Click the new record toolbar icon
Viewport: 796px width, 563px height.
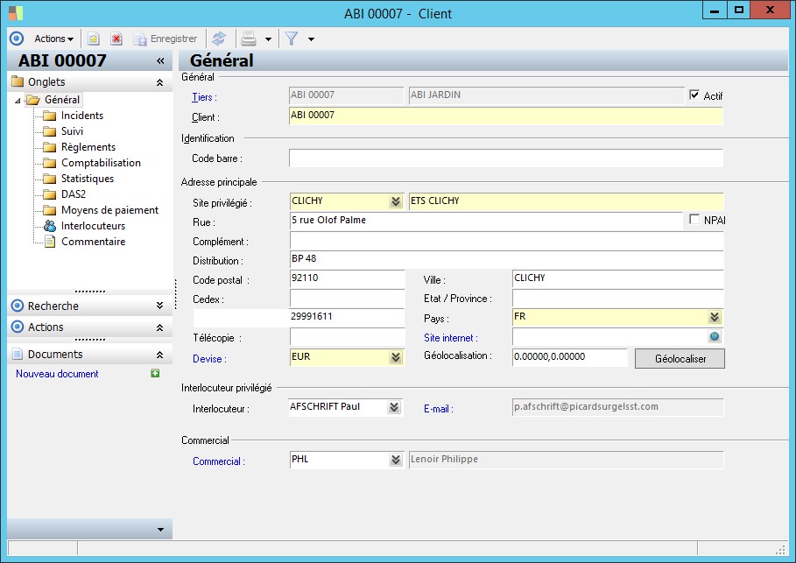point(94,39)
